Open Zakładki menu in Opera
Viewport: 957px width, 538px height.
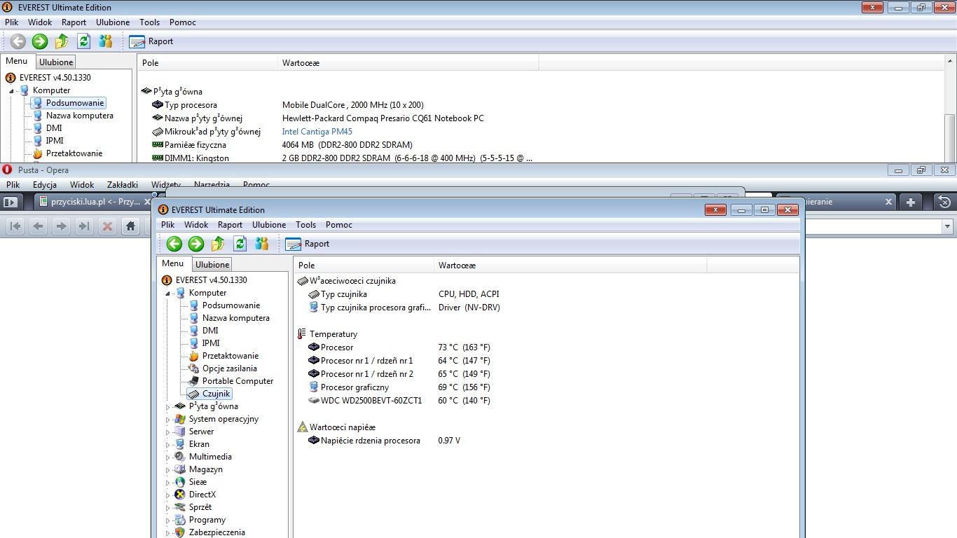pos(123,185)
